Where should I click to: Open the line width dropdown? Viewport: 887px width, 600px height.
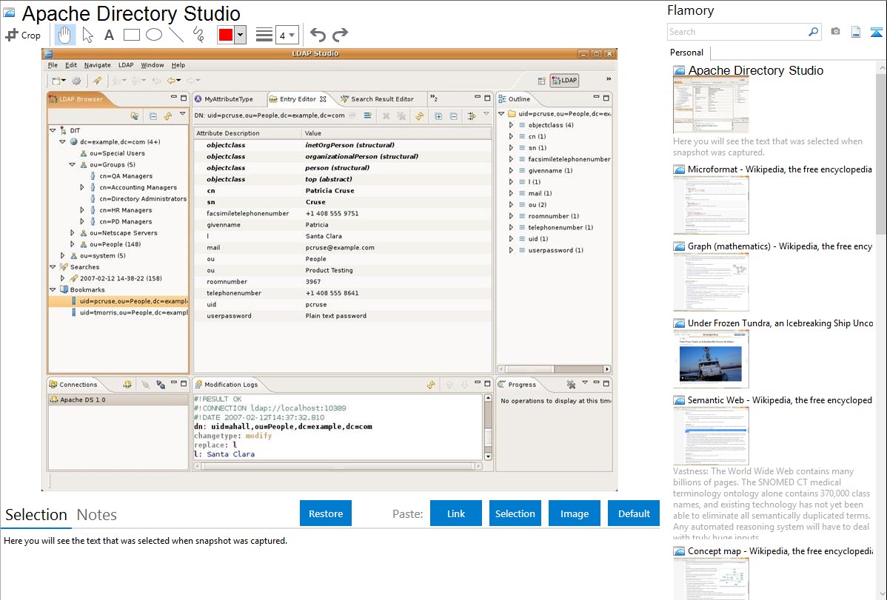tap(287, 35)
